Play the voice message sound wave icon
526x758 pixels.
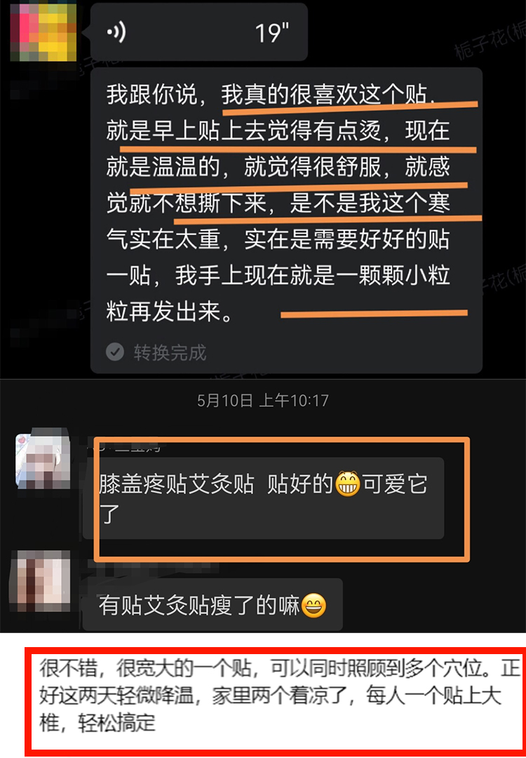[116, 33]
